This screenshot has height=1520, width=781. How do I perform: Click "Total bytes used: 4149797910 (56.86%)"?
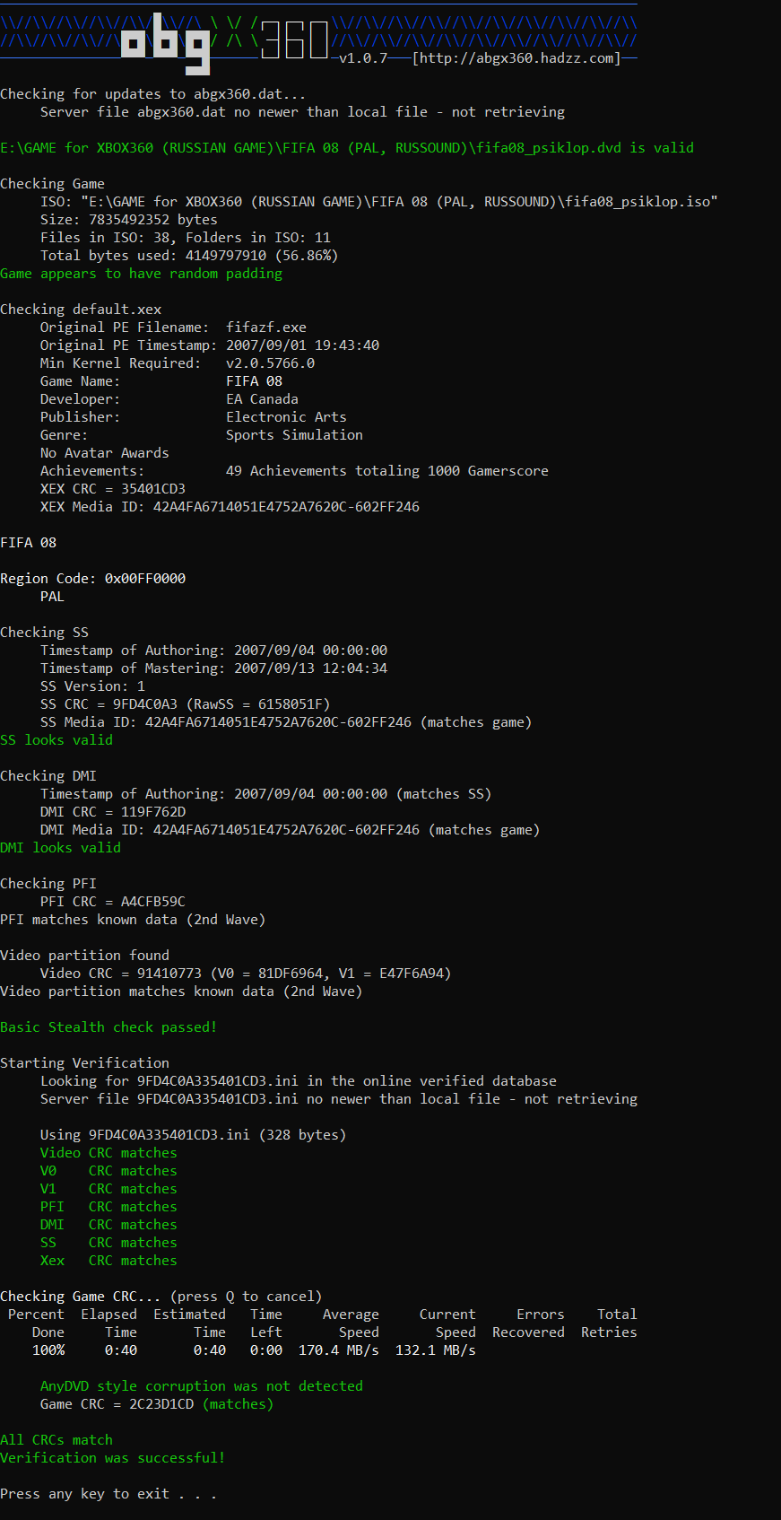tap(189, 256)
